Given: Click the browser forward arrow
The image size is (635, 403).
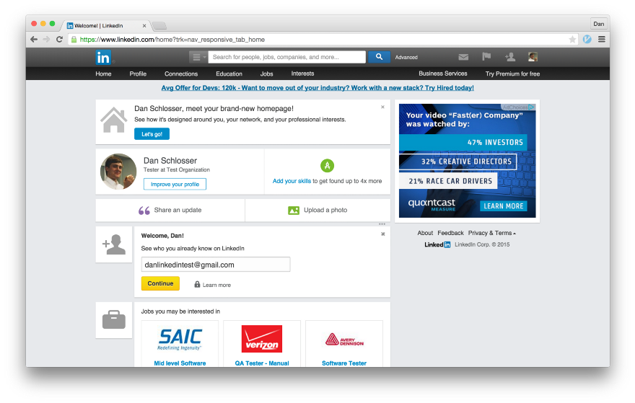Looking at the screenshot, I should coord(47,39).
